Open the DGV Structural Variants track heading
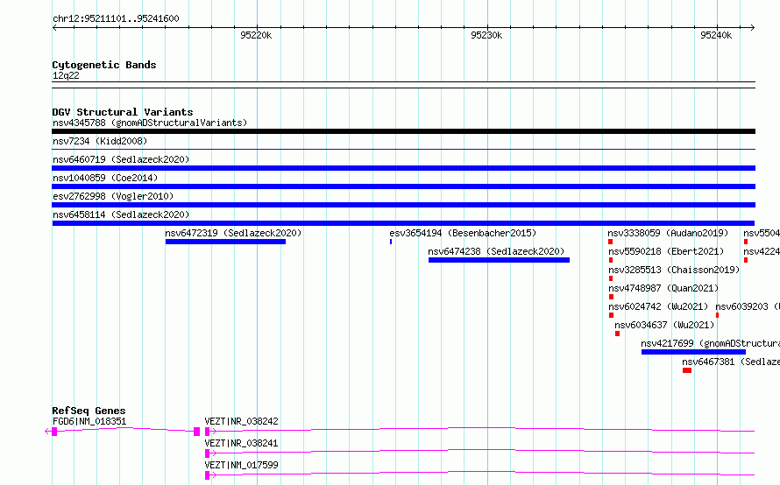This screenshot has width=780, height=485. [x=123, y=112]
